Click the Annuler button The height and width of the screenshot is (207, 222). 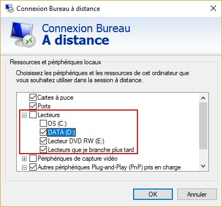point(197,194)
